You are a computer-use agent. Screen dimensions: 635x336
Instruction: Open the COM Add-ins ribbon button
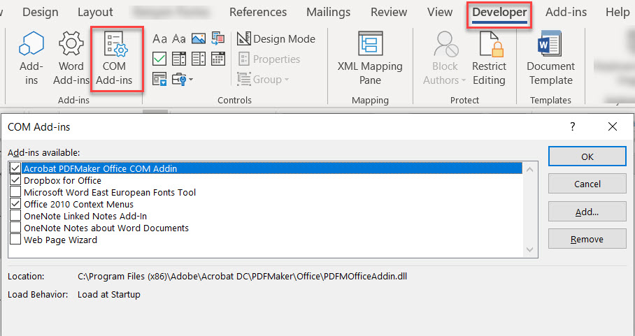[x=114, y=59]
